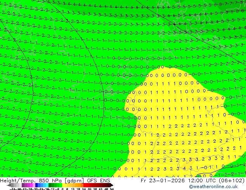Click the right arrow end of color scale
The height and width of the screenshot is (190, 246).
coord(112,185)
